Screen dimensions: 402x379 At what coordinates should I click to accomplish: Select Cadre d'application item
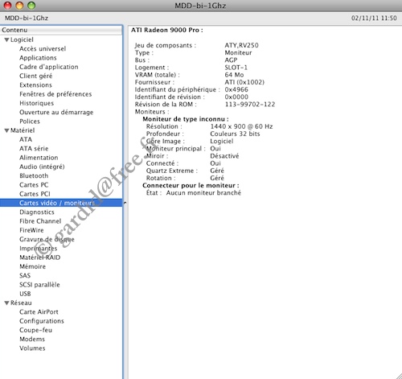pos(49,67)
